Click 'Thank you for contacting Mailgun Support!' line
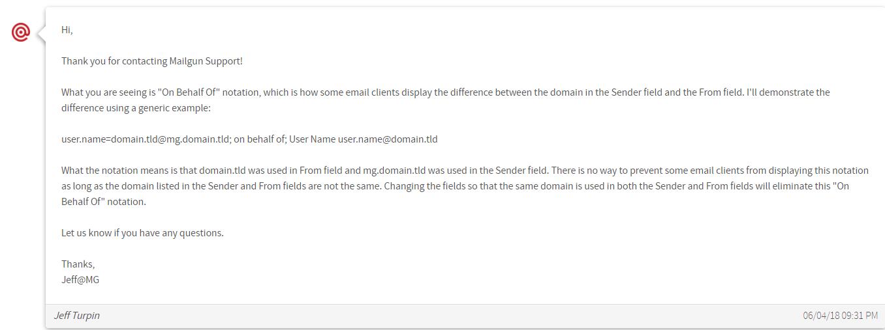This screenshot has width=885, height=330. pyautogui.click(x=152, y=61)
